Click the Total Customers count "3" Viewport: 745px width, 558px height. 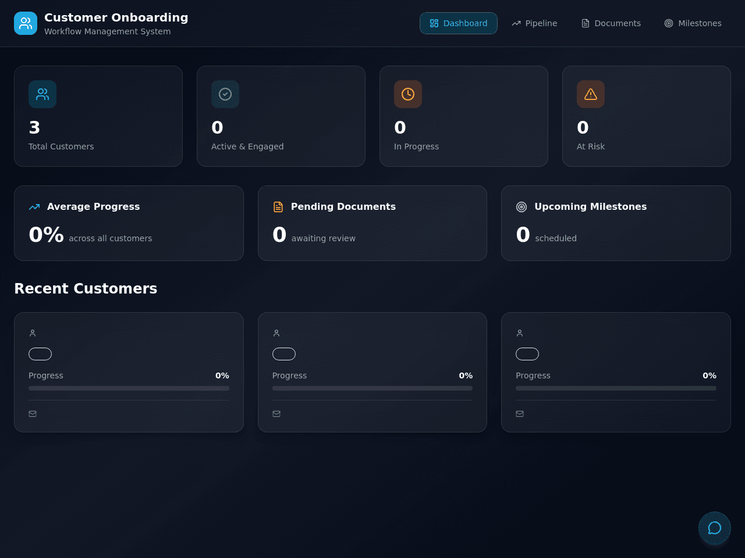tap(34, 127)
